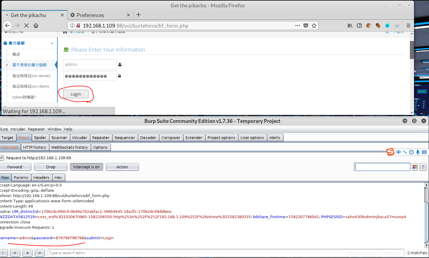Switch to the Sequencer tab
This screenshot has height=258, width=429.
(125, 138)
